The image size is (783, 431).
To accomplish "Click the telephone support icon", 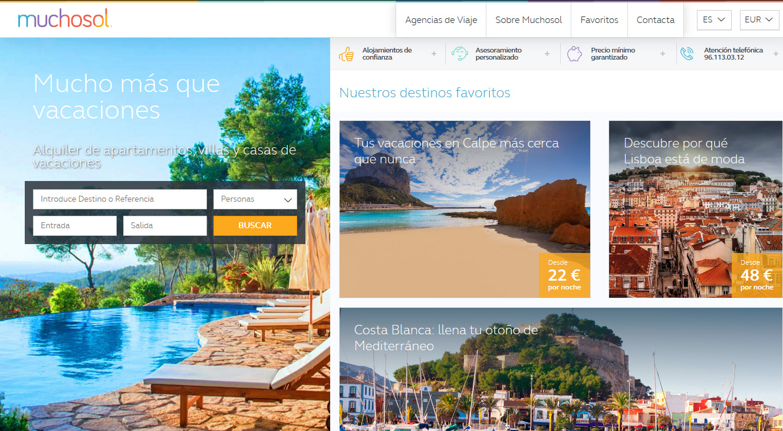I will point(687,54).
